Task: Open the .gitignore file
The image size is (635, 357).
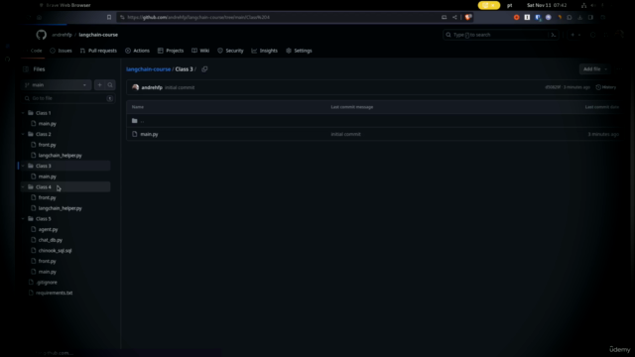Action: (47, 282)
